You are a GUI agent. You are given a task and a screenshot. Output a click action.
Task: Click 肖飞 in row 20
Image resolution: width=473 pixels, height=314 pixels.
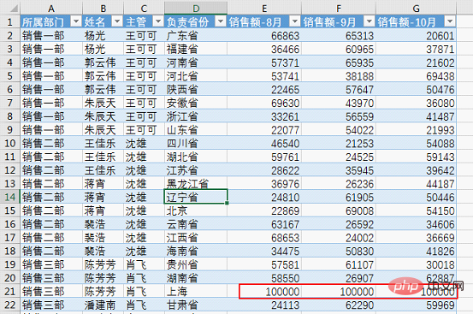coord(144,278)
